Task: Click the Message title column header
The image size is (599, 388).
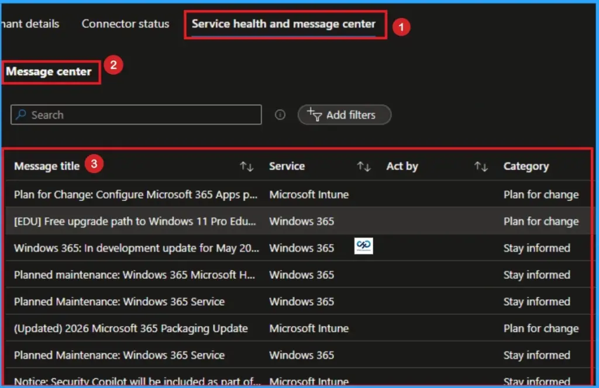Action: (47, 167)
